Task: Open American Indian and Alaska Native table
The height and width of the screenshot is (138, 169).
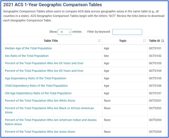Action: pos(51,122)
